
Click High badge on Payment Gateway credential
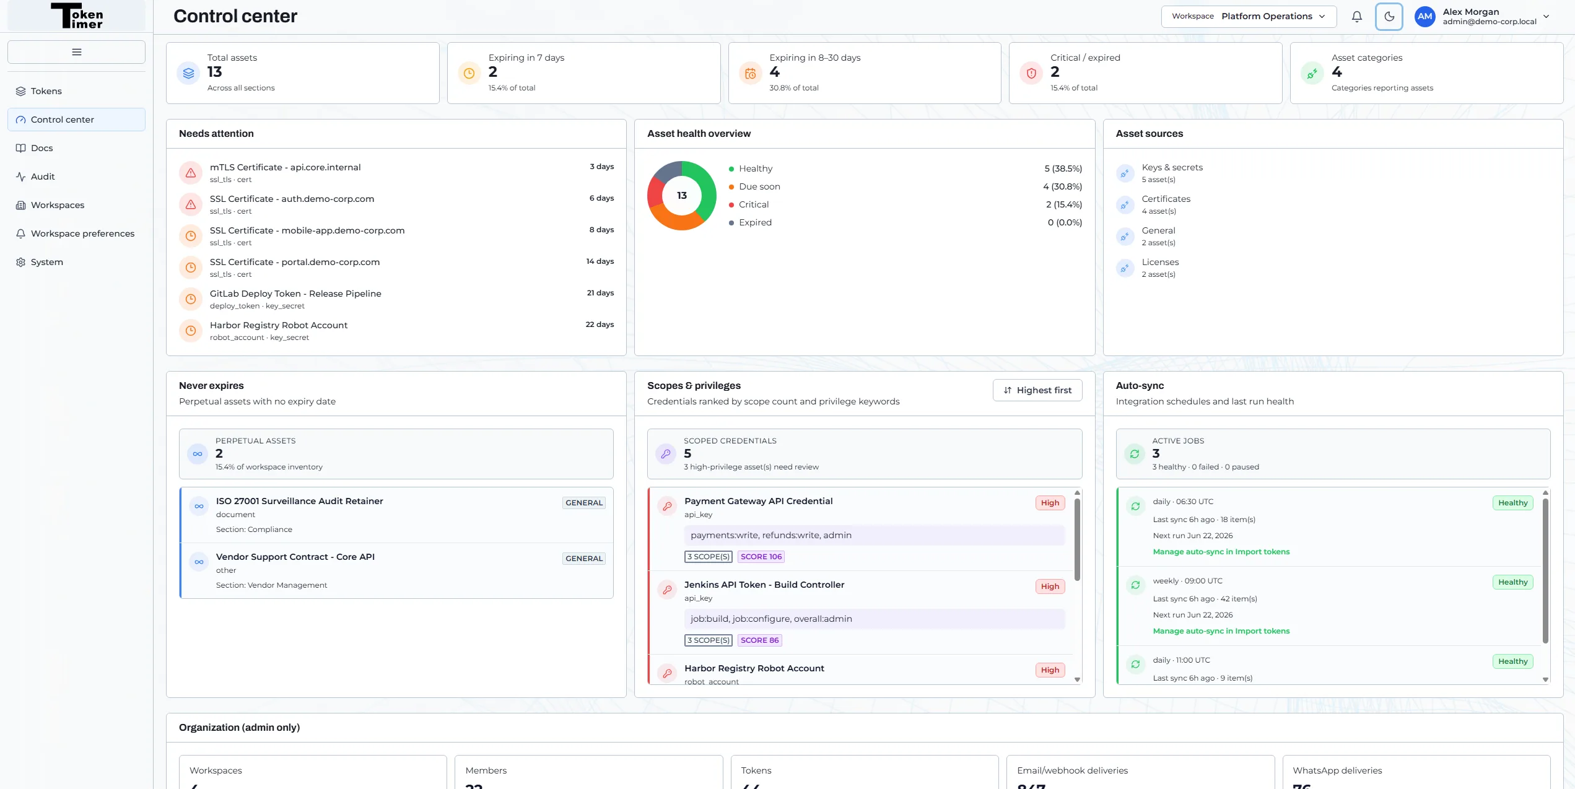click(1050, 503)
